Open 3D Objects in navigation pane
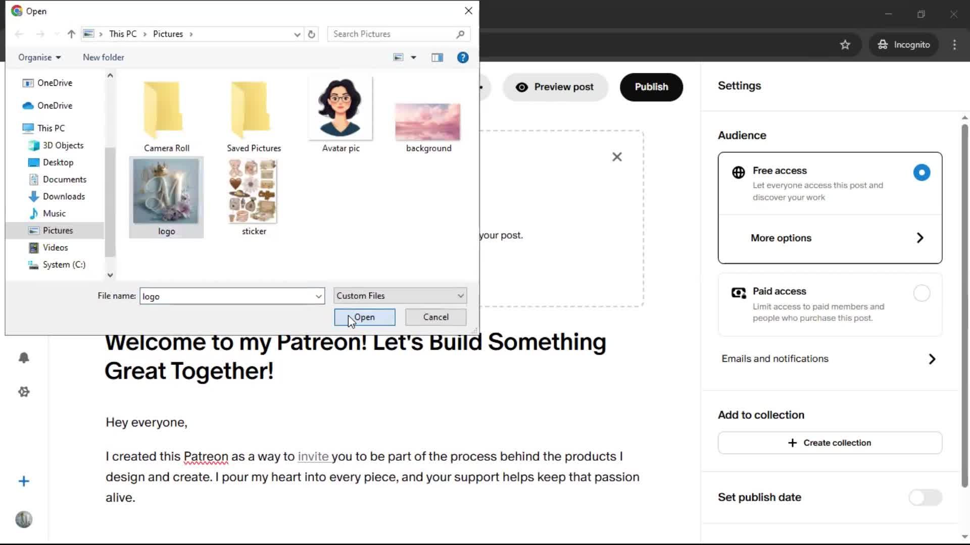The height and width of the screenshot is (545, 970). point(56,145)
